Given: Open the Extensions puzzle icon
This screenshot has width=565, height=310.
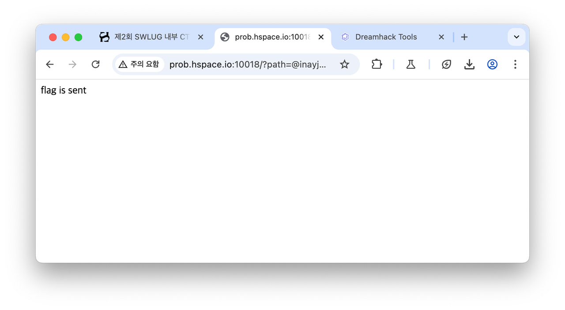Looking at the screenshot, I should point(377,64).
